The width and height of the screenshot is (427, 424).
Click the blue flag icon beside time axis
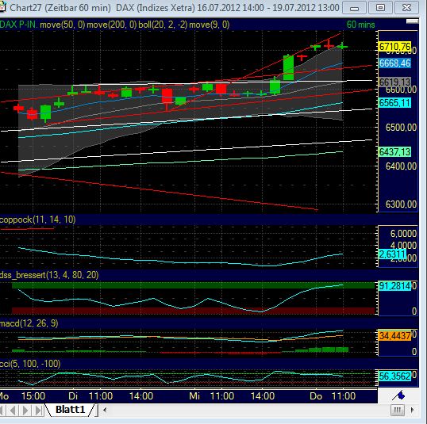pyautogui.click(x=398, y=395)
